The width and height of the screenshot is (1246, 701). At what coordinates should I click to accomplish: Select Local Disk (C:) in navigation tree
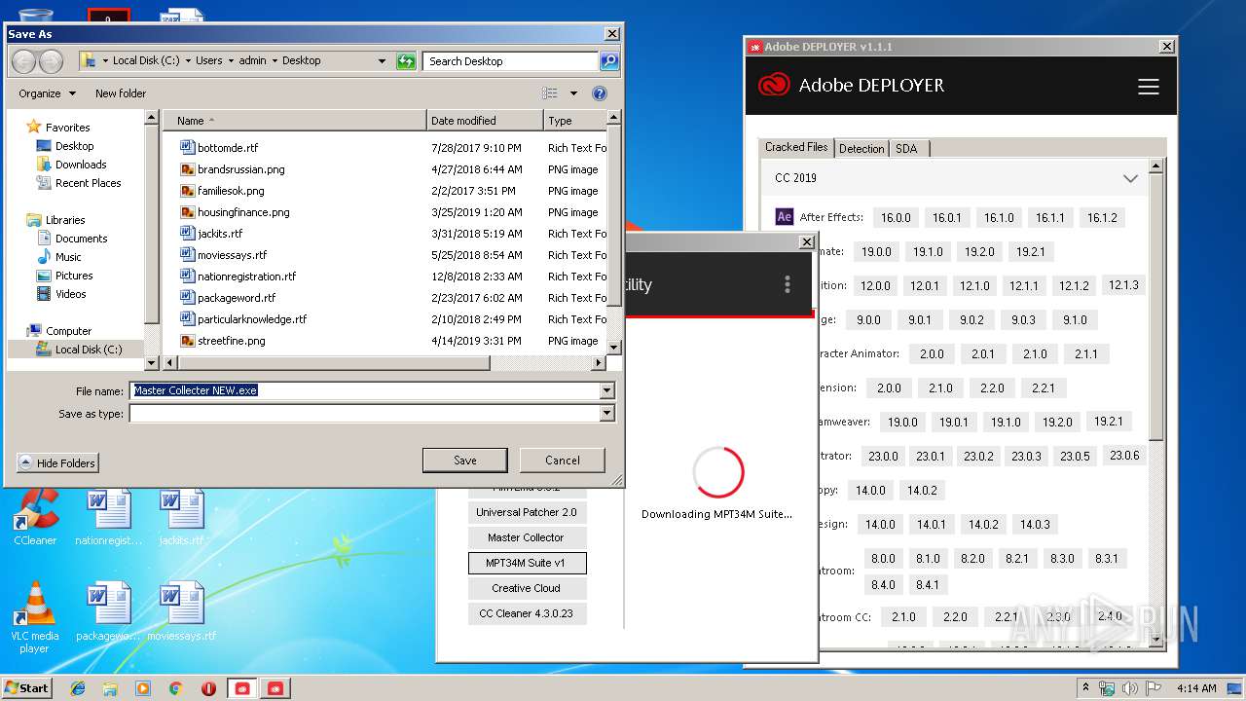click(89, 349)
